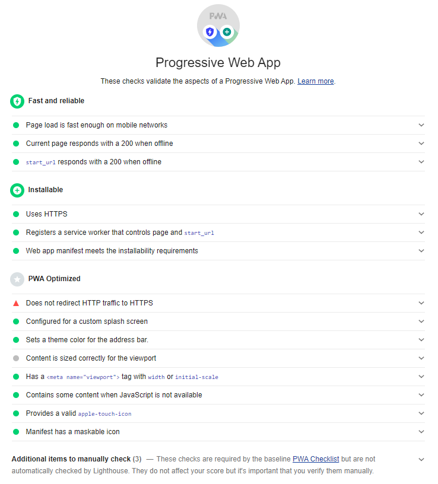This screenshot has height=484, width=438.
Task: Click the green dot beside maskable icon audit
Action: coord(16,432)
